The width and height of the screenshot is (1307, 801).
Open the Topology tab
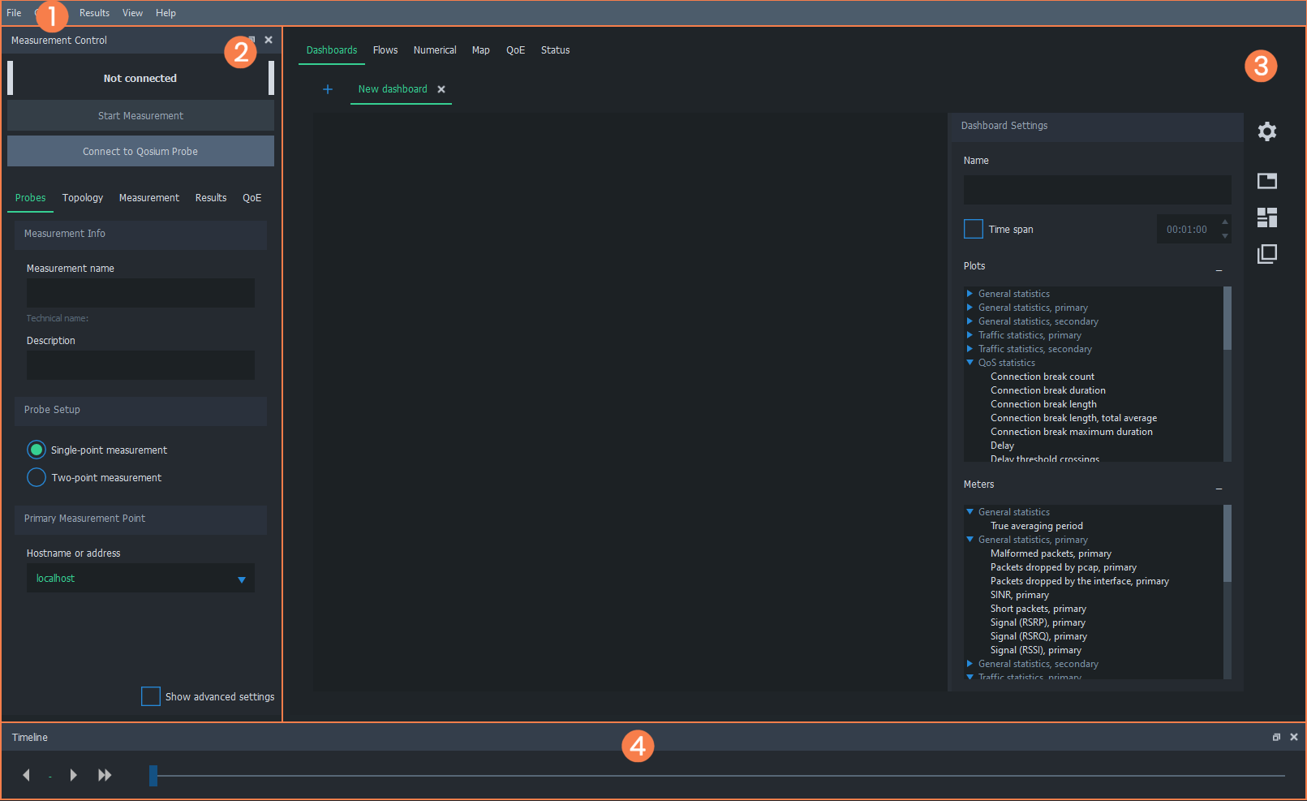point(83,198)
